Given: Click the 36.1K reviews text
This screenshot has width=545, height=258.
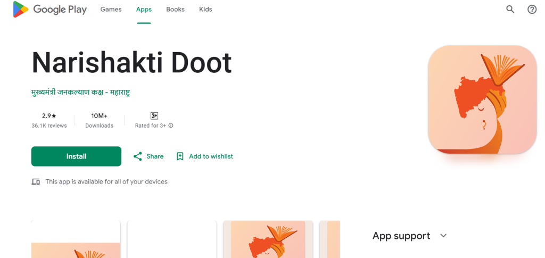Looking at the screenshot, I should 49,126.
